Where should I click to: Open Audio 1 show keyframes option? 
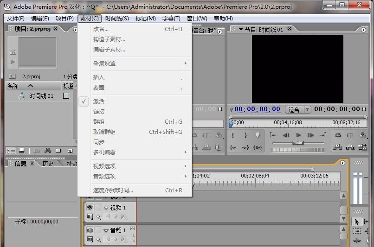pos(98,240)
